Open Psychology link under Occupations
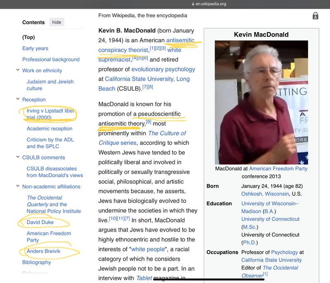330x283 pixels. point(284,252)
